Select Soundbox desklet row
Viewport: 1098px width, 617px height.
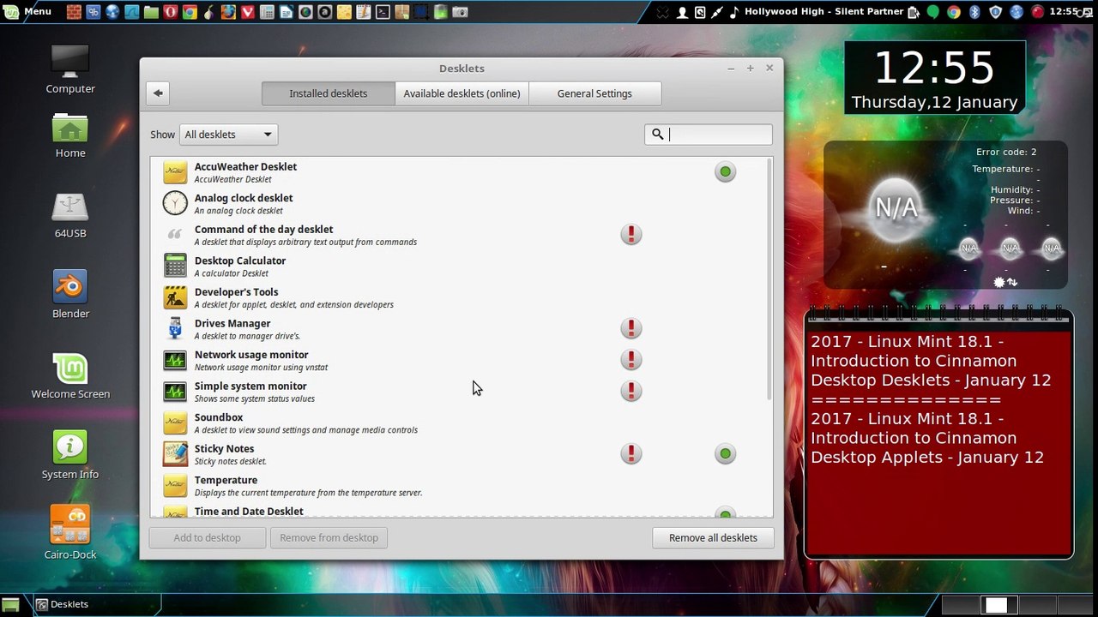coord(457,422)
